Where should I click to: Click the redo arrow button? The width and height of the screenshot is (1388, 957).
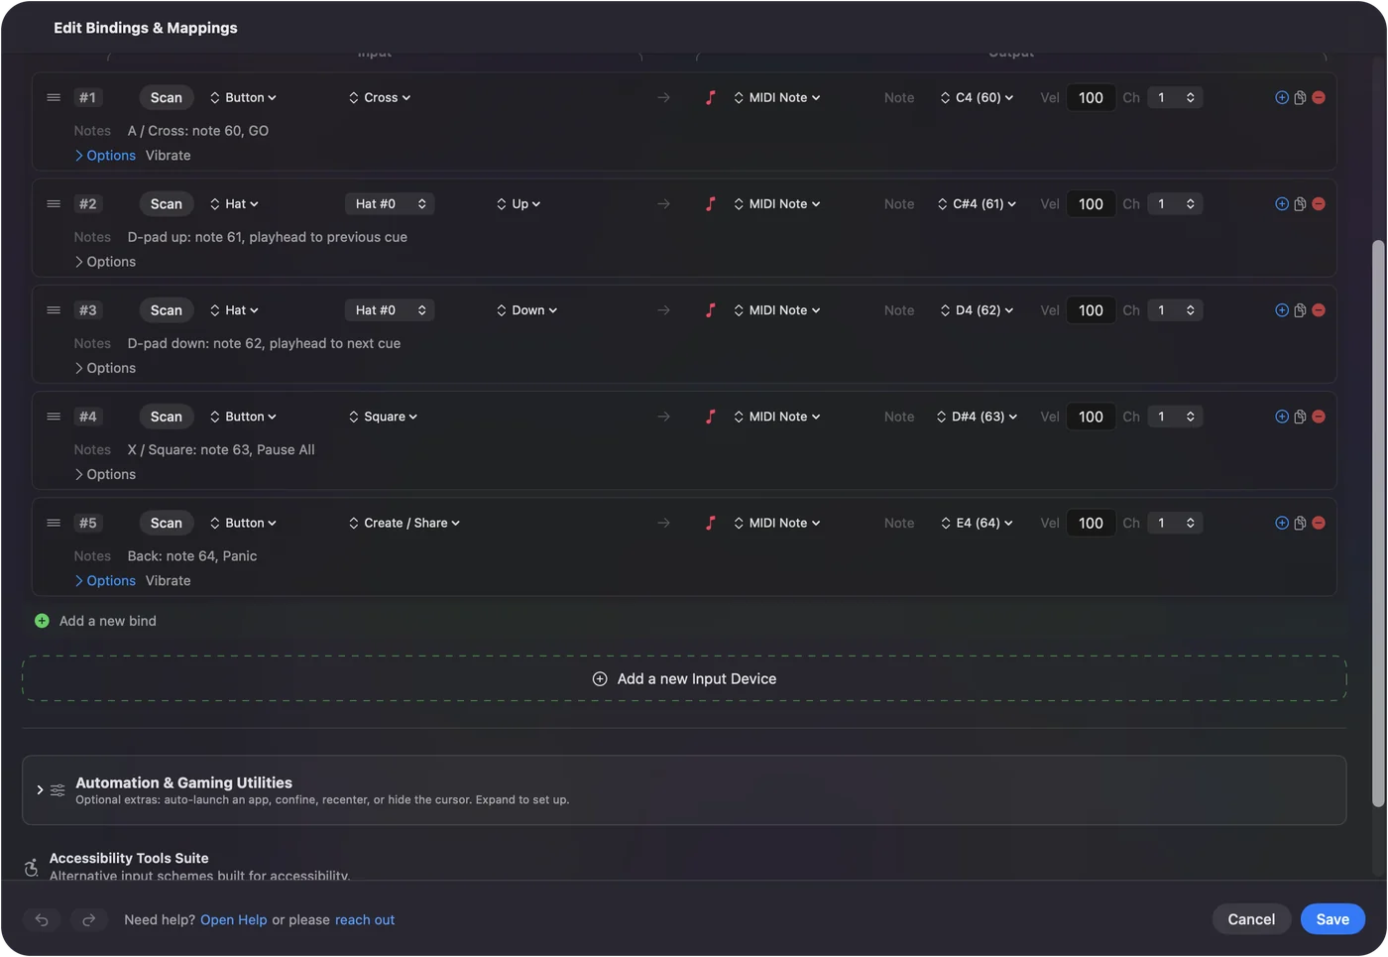pos(88,919)
